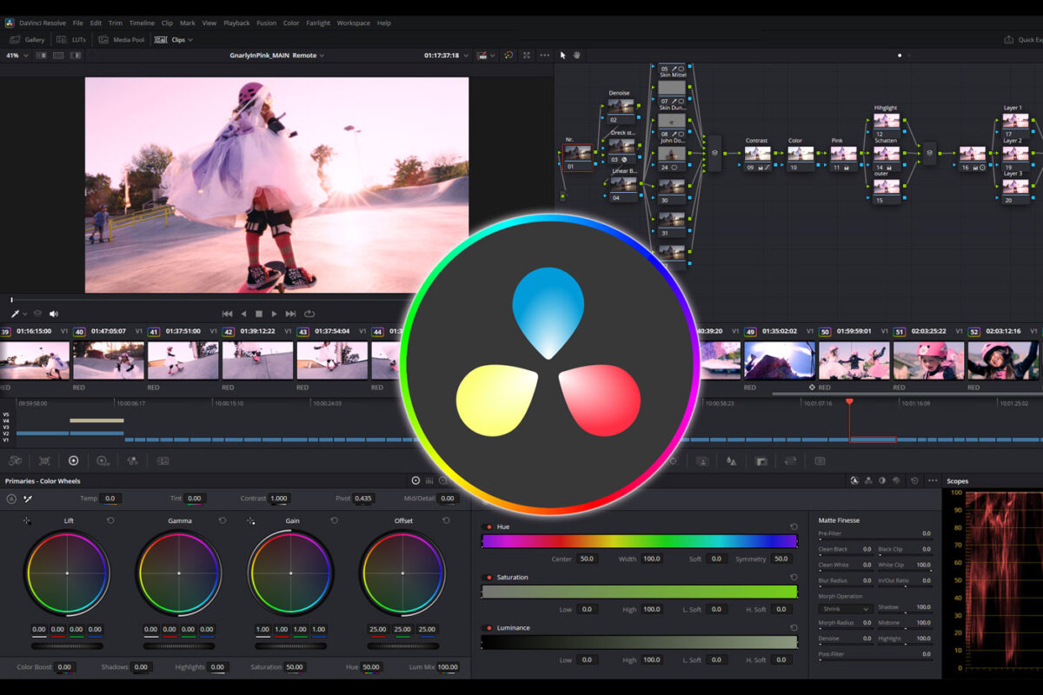
Task: Select the pointer tool in node editor
Action: click(563, 55)
